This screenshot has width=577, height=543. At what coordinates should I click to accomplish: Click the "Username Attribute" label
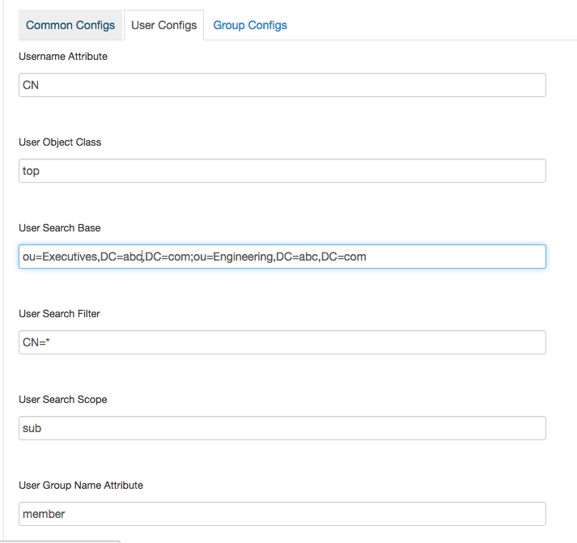[63, 57]
